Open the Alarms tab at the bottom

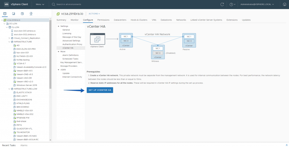[24, 145]
